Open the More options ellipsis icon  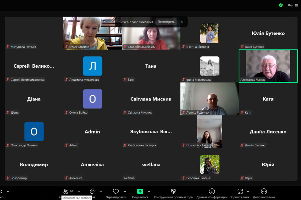click(x=264, y=191)
